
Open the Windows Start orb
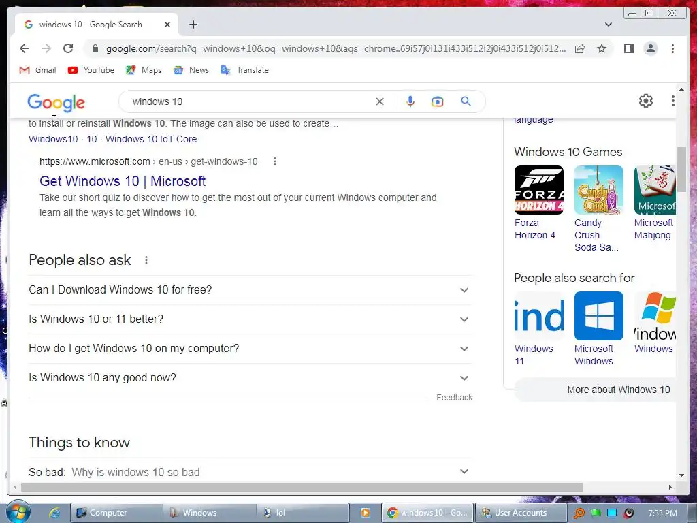click(18, 512)
